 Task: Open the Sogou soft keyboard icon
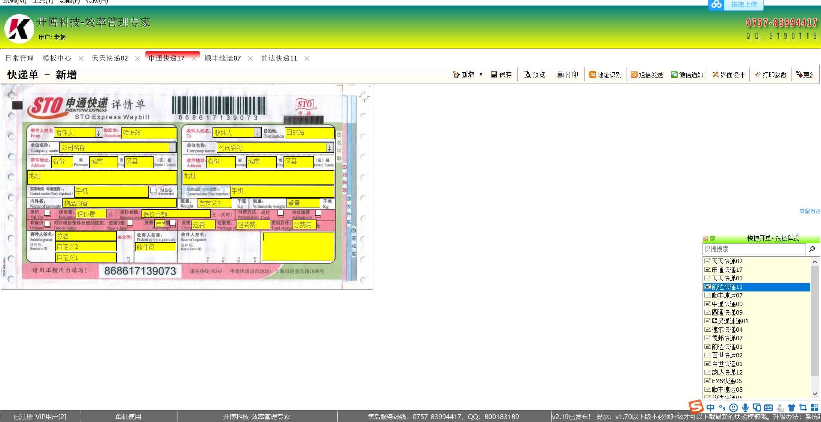768,407
